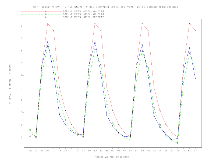The height and width of the screenshot is (164, 213).
Task: Click x-axis forecast hour label 72
Action: (x=172, y=151)
